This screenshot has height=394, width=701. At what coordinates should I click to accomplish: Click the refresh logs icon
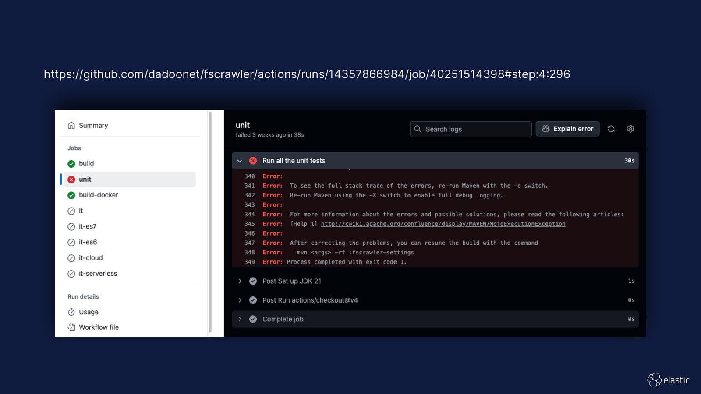click(x=611, y=129)
